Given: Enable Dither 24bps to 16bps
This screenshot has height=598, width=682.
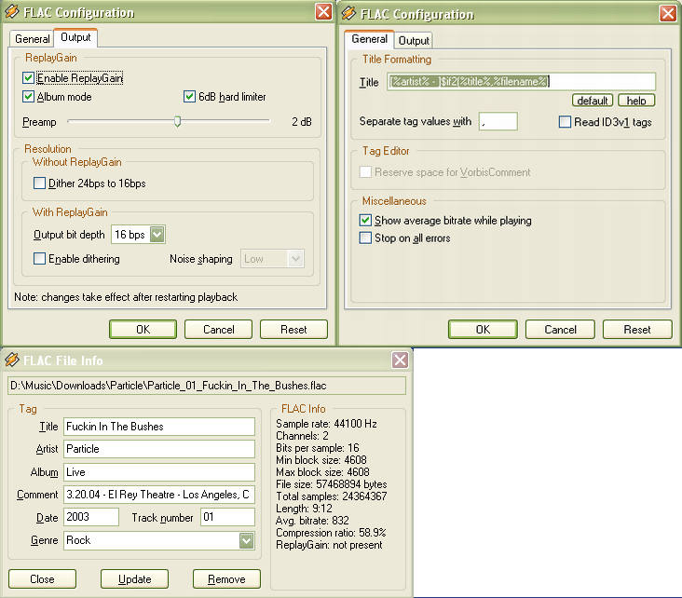Looking at the screenshot, I should [39, 183].
